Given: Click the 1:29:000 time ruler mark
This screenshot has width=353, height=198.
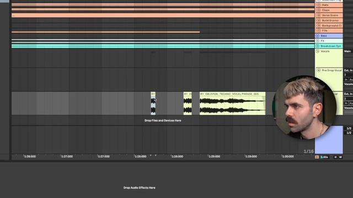Looking at the screenshot, I should 214,156.
